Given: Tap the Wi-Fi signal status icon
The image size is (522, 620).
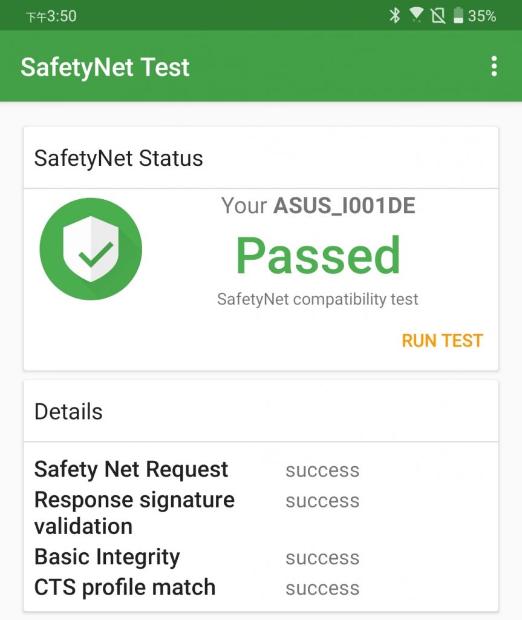Looking at the screenshot, I should [x=416, y=15].
